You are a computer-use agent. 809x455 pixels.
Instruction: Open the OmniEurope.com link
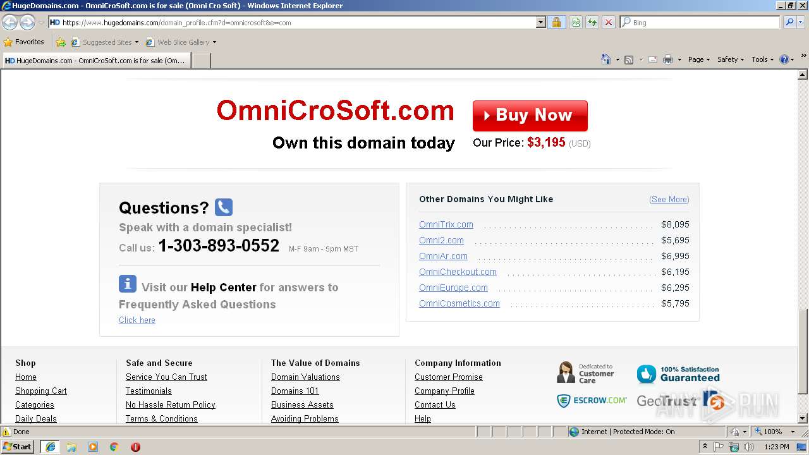point(453,288)
